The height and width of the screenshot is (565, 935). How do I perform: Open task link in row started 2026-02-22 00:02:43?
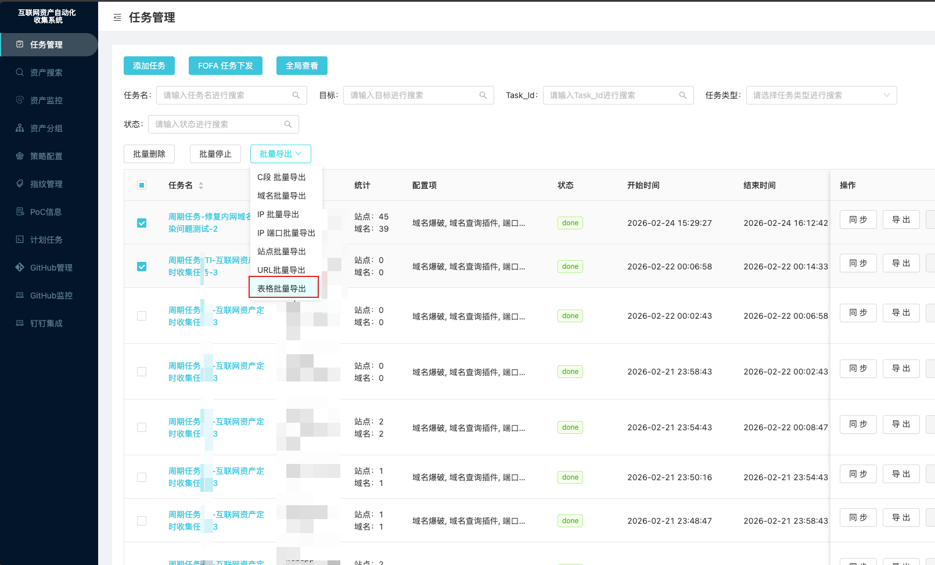(216, 316)
